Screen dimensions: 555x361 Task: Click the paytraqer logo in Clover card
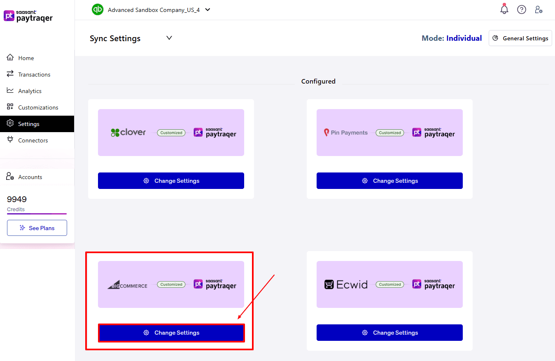click(x=215, y=133)
